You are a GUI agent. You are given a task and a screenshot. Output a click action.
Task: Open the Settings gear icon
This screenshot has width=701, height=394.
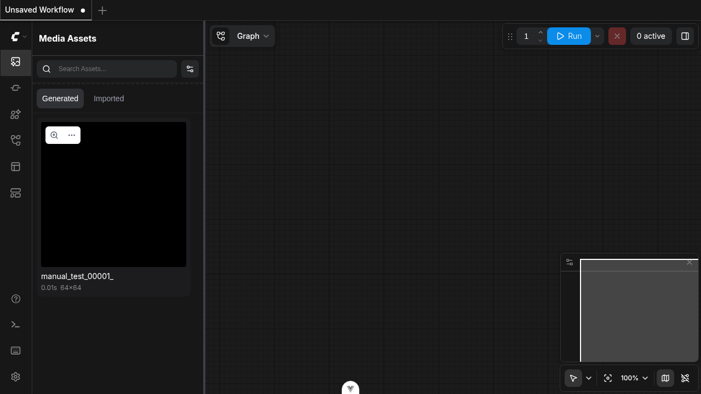[x=15, y=377]
